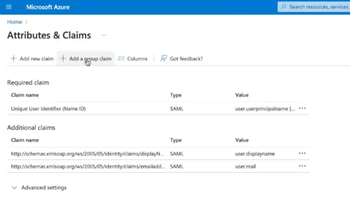The height and width of the screenshot is (202, 350).
Task: Open ellipsis menu beside Attributes & Claims title
Action: coord(104,35)
